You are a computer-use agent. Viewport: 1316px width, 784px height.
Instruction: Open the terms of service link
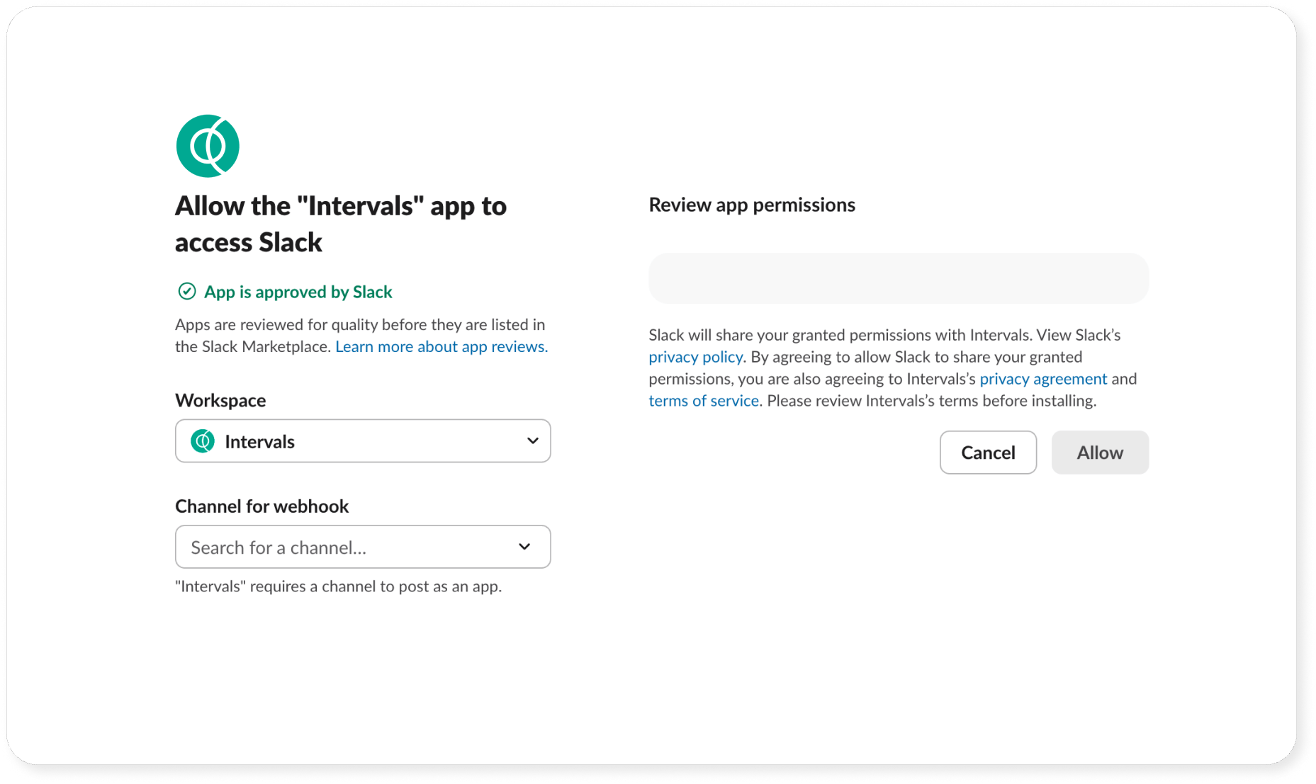tap(704, 401)
